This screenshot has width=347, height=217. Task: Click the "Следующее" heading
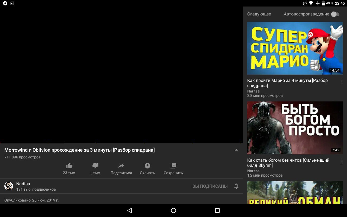(259, 14)
